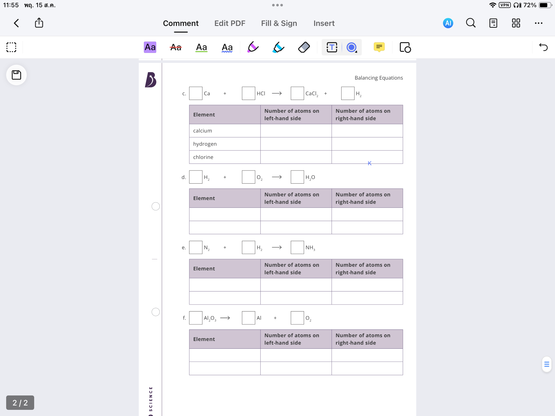Switch to the Edit PDF tab

230,23
